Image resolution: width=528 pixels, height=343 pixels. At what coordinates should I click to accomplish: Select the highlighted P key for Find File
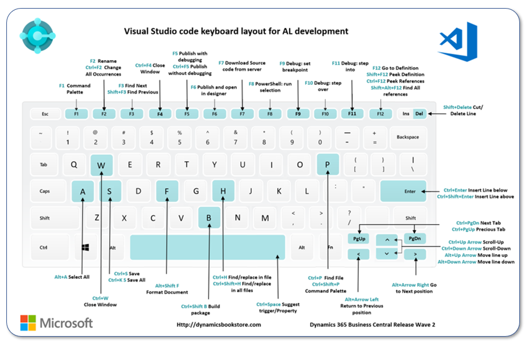pos(328,165)
